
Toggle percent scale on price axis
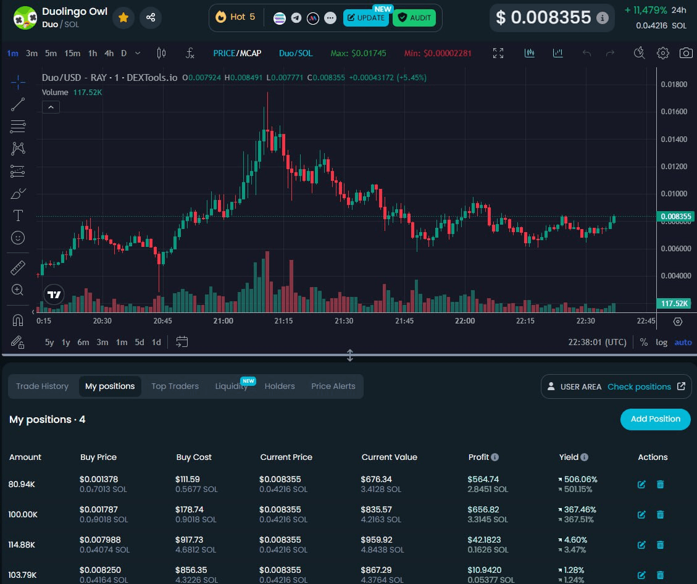[644, 342]
